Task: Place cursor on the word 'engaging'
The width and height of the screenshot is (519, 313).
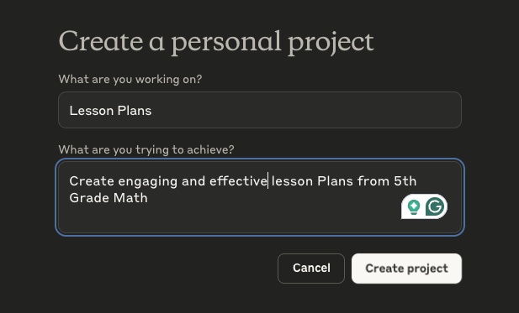Action: coord(147,181)
